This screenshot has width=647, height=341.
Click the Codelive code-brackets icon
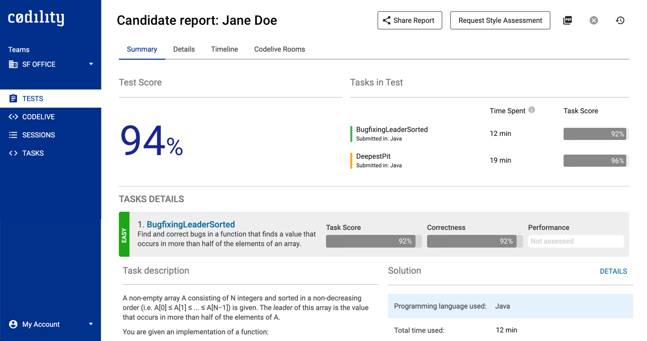click(14, 117)
